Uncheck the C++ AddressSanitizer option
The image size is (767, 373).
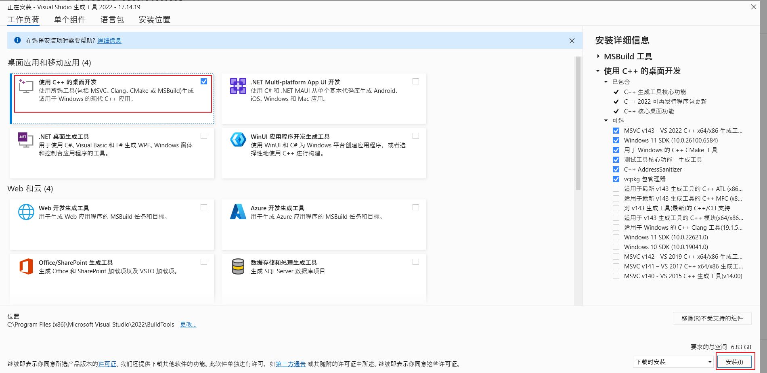coord(616,170)
